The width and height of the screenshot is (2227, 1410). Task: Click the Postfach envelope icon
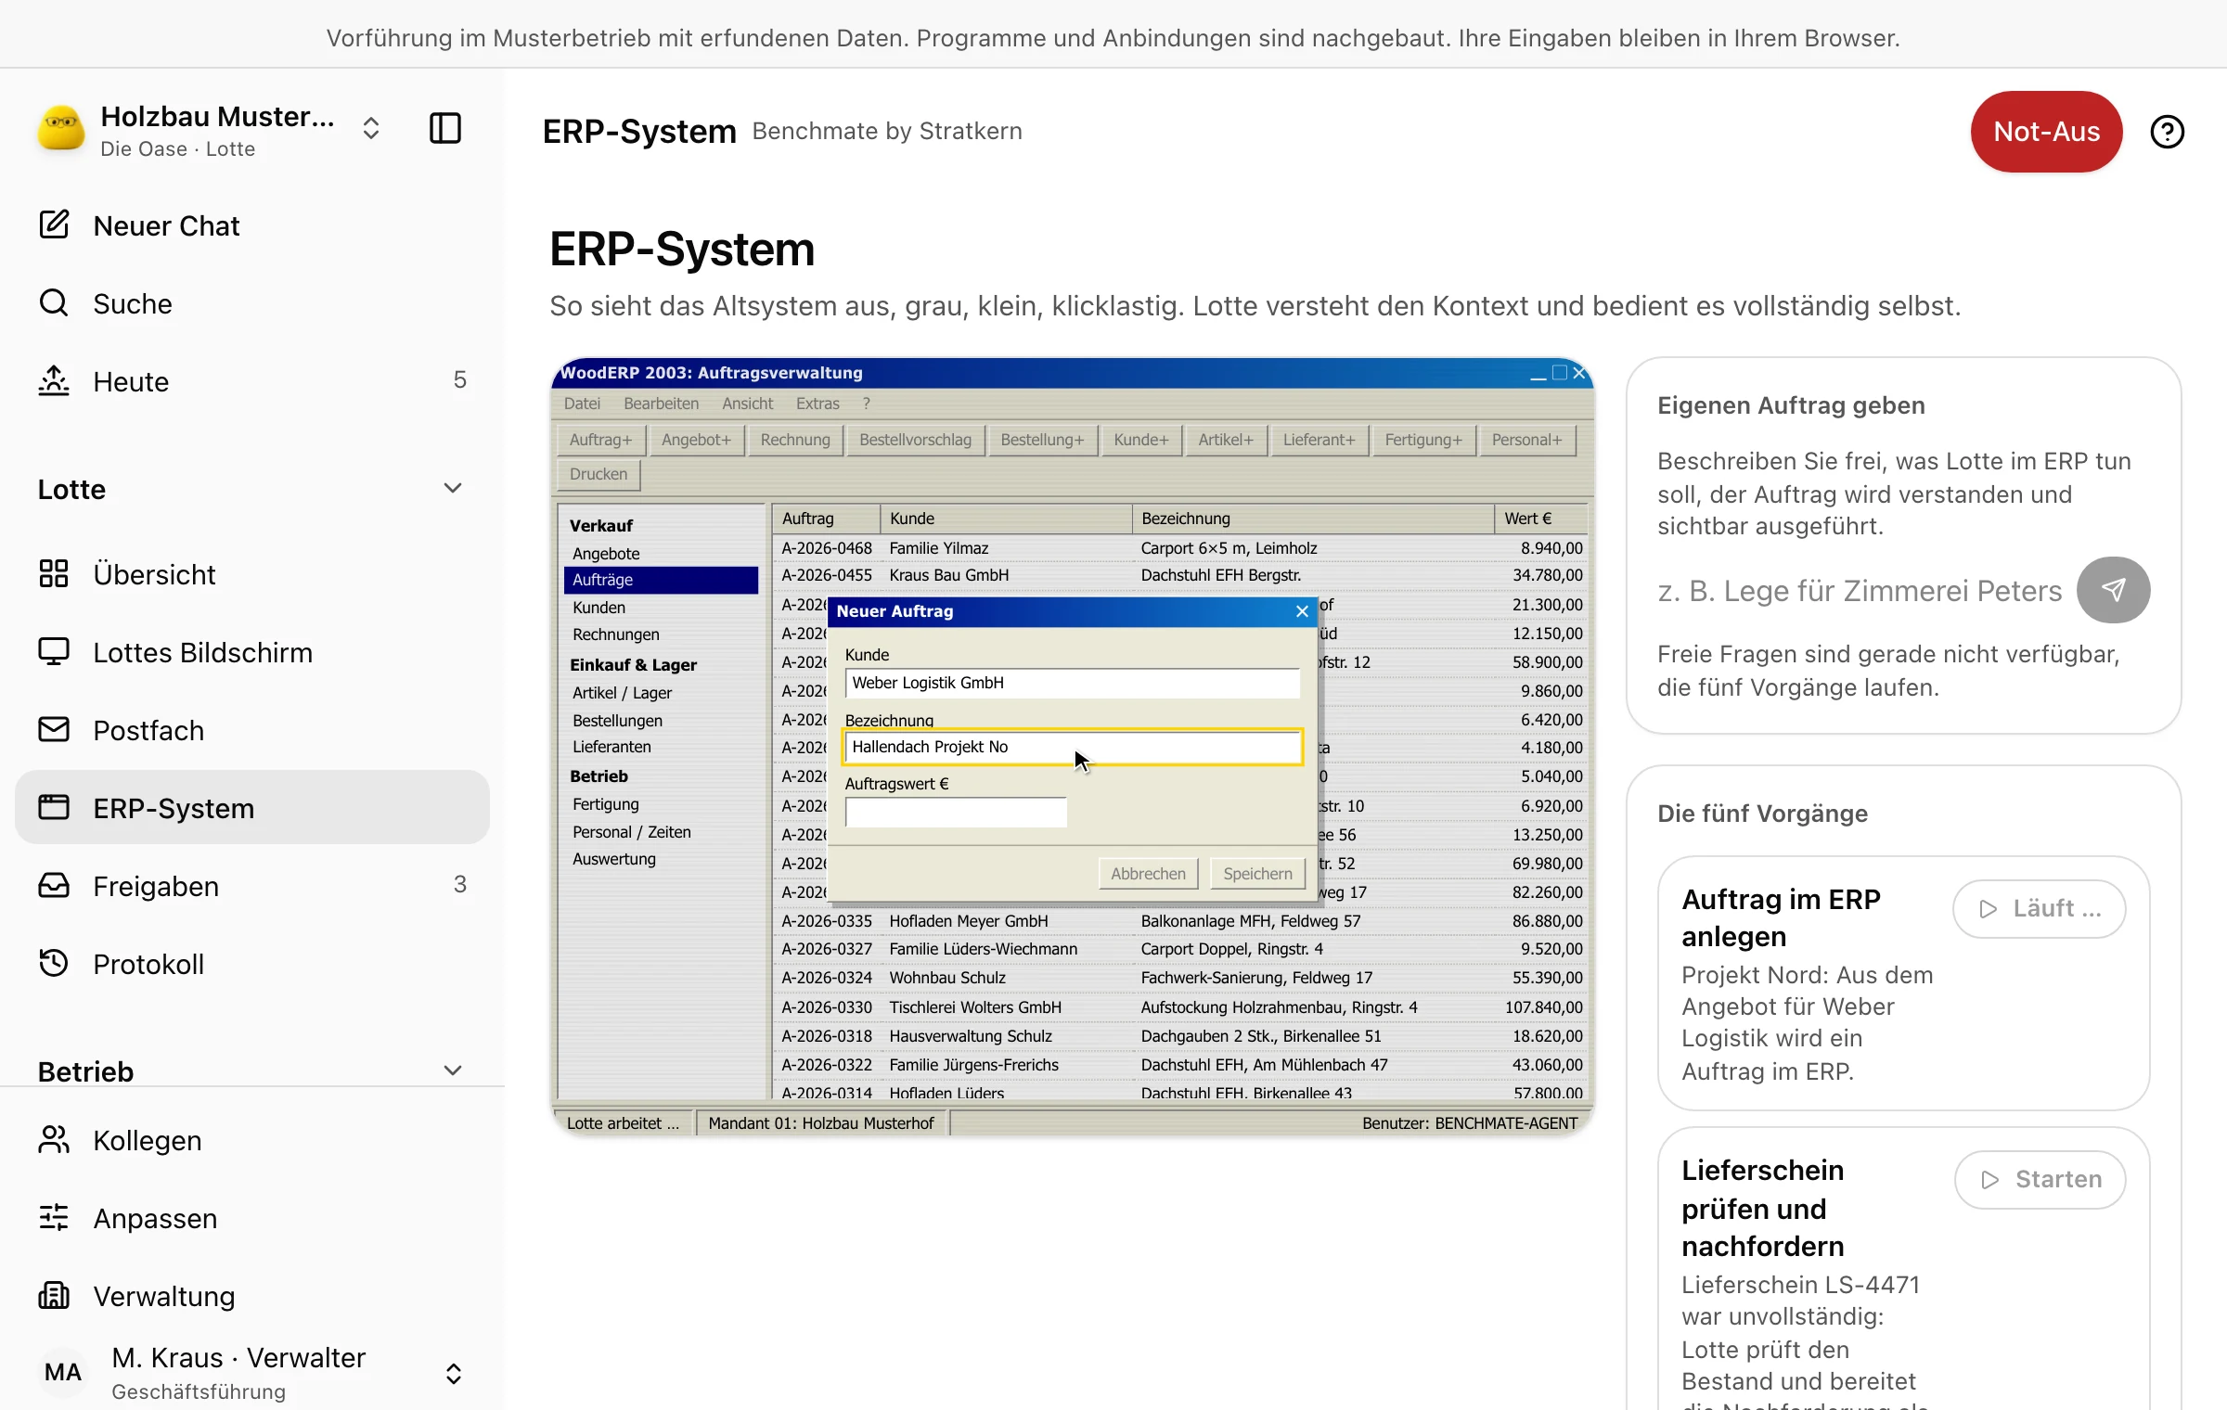54,730
